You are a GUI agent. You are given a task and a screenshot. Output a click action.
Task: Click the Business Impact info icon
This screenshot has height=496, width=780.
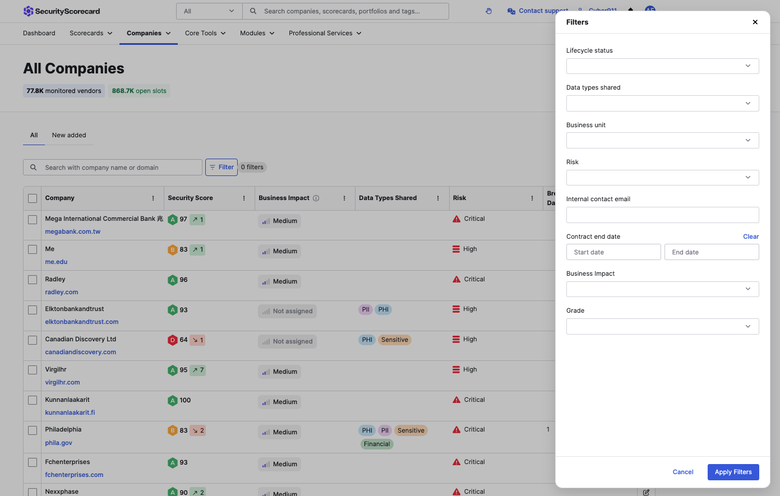(316, 198)
